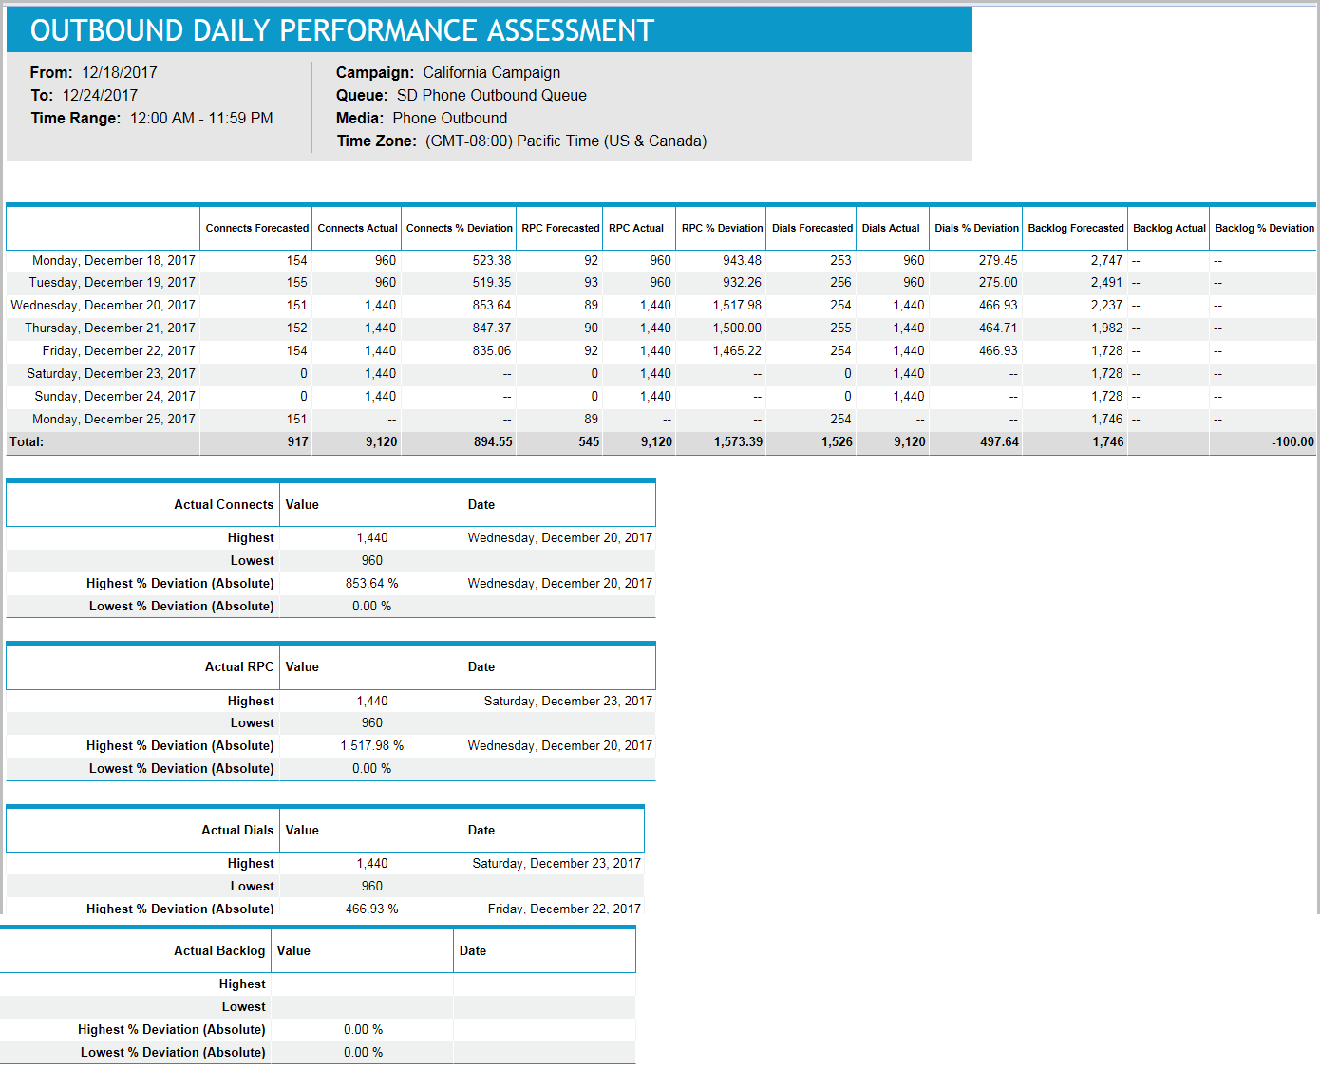1320x1068 pixels.
Task: Click the date Saturday, December 23, 2017 in Actual Dials
Action: click(x=557, y=863)
